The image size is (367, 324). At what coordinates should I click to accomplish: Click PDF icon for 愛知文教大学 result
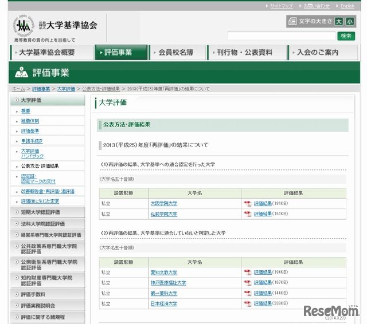(x=248, y=272)
